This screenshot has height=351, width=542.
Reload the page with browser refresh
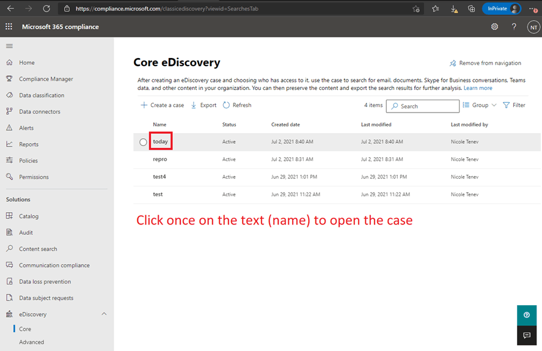click(x=46, y=9)
